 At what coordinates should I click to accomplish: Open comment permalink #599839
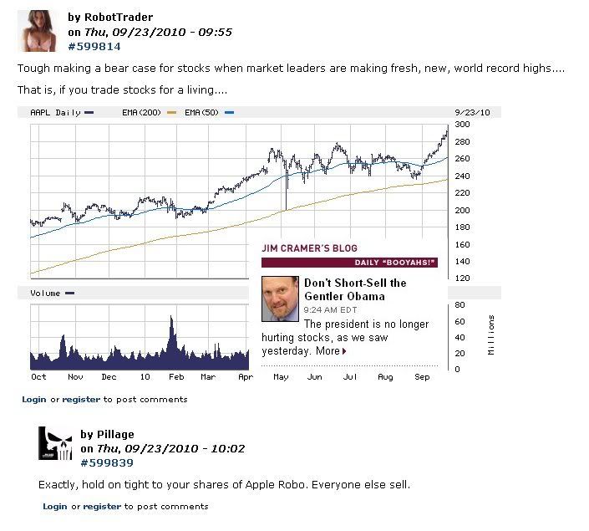click(x=107, y=462)
